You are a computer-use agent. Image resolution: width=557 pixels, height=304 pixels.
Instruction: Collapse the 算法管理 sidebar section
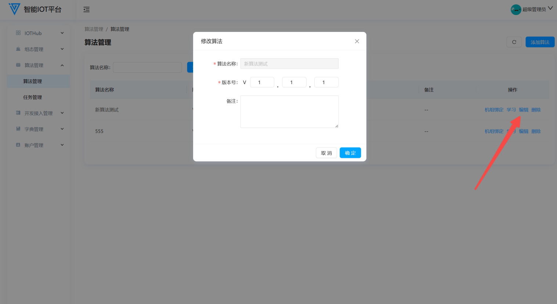click(62, 65)
